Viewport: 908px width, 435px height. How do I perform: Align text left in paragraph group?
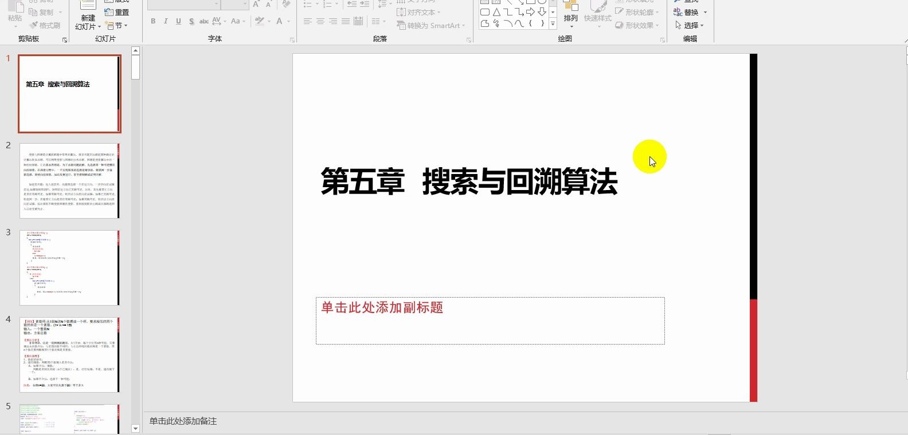click(308, 21)
